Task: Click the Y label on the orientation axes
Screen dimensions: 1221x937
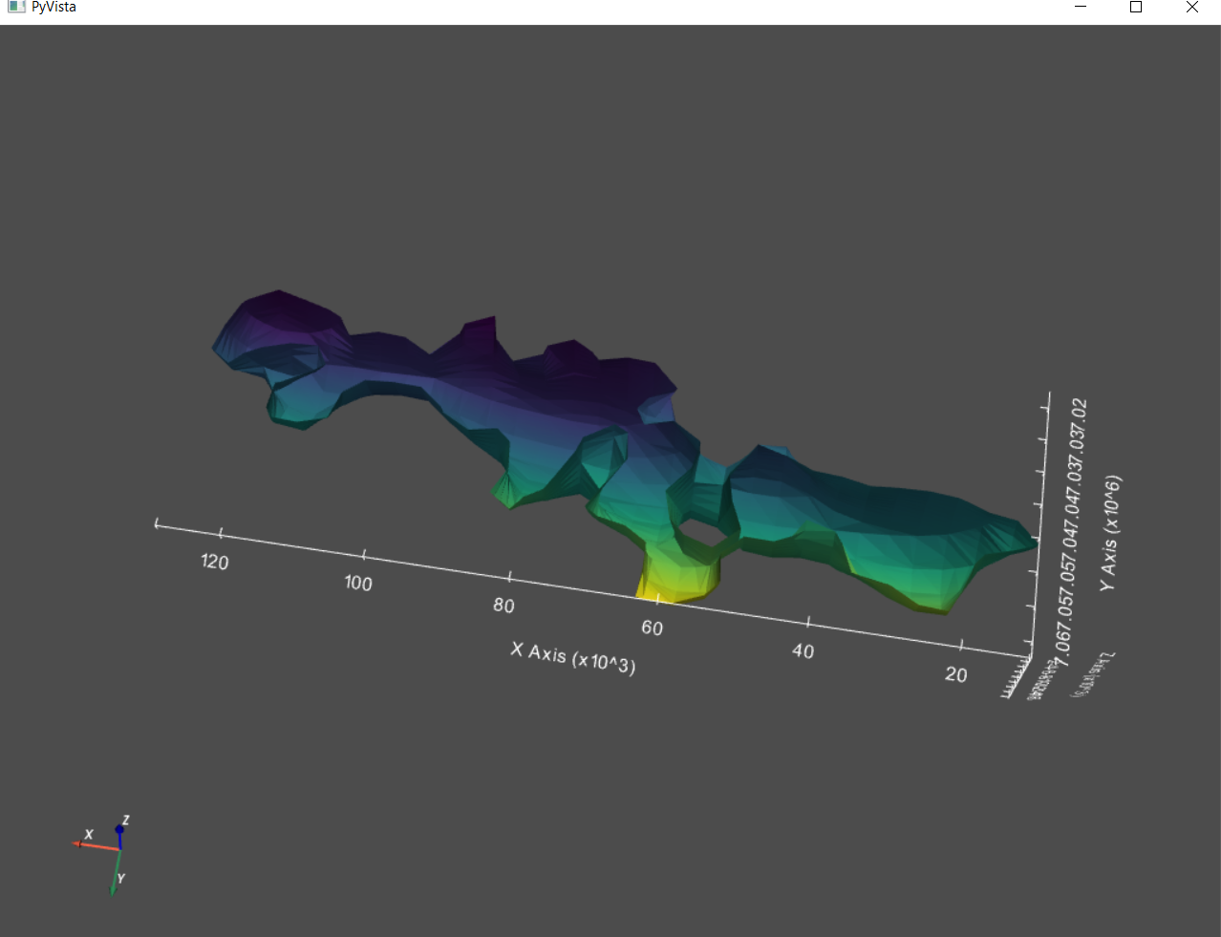Action: coord(120,876)
